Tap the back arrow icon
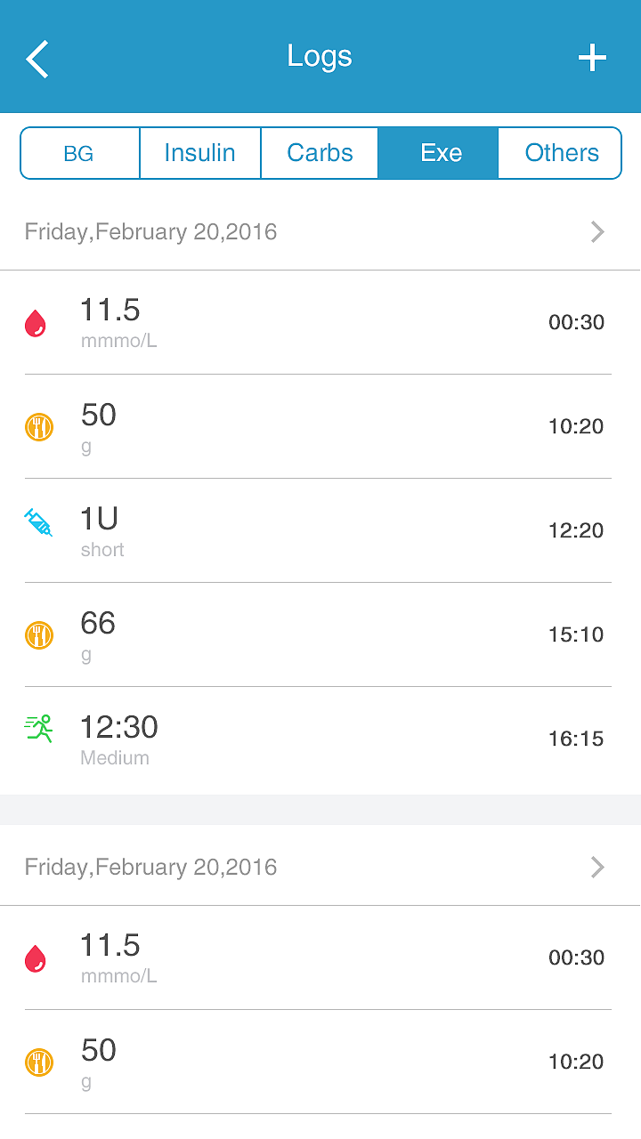The width and height of the screenshot is (641, 1139). (37, 59)
